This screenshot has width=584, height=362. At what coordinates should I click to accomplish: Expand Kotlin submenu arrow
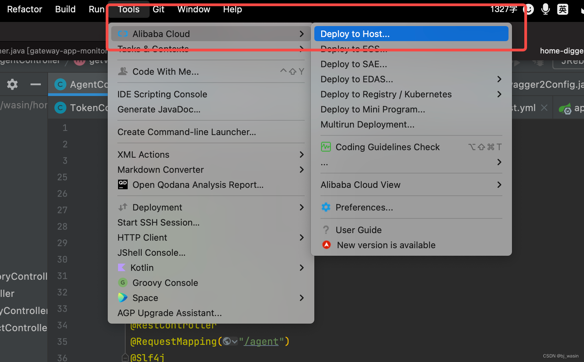tap(302, 268)
